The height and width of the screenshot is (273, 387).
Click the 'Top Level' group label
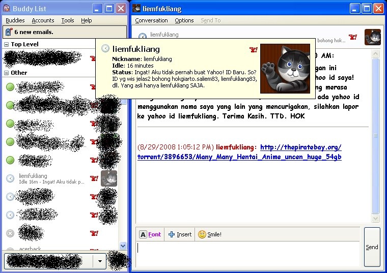[24, 44]
